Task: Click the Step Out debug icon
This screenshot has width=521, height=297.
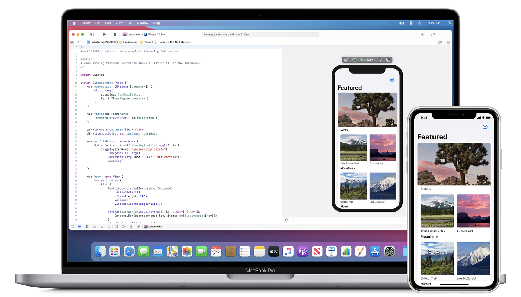Action: tap(109, 226)
